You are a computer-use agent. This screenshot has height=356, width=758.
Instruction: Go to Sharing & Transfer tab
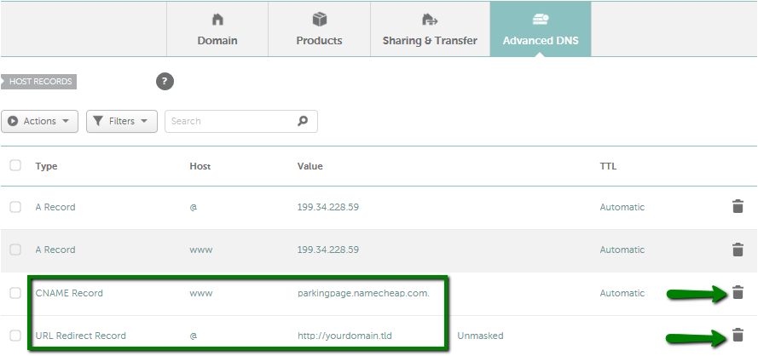click(431, 30)
